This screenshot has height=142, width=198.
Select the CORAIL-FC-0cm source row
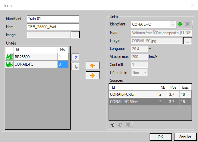point(150,94)
